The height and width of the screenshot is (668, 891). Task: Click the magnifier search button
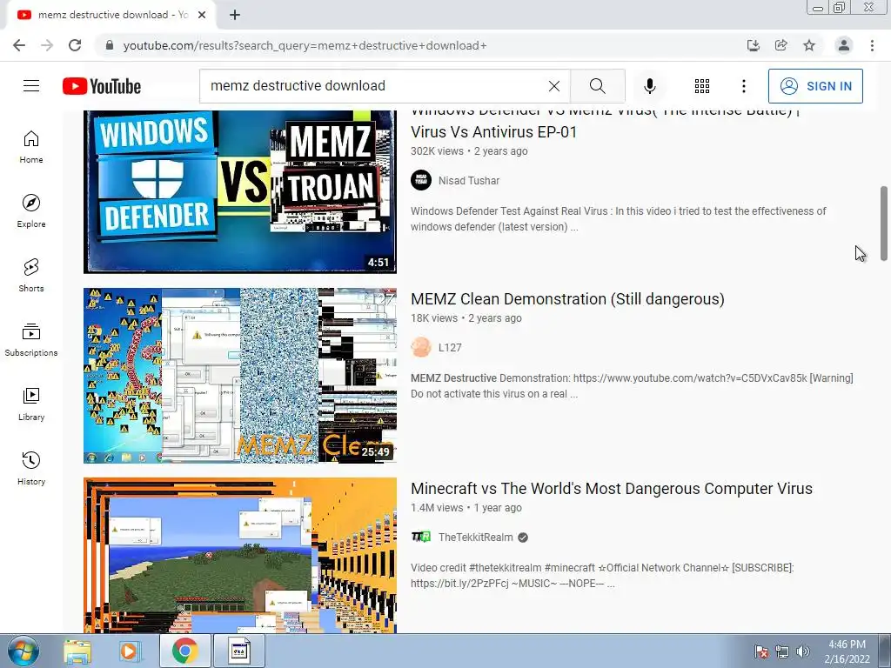coord(597,86)
